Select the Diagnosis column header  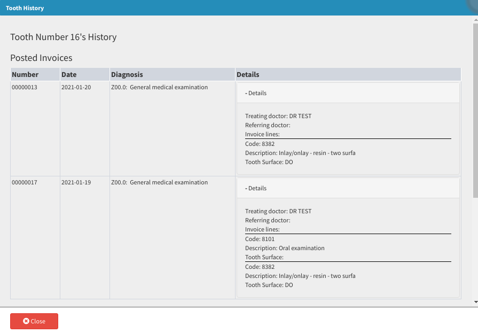pos(127,75)
